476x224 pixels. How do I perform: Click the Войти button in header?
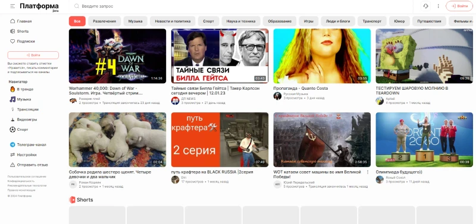pos(459,6)
